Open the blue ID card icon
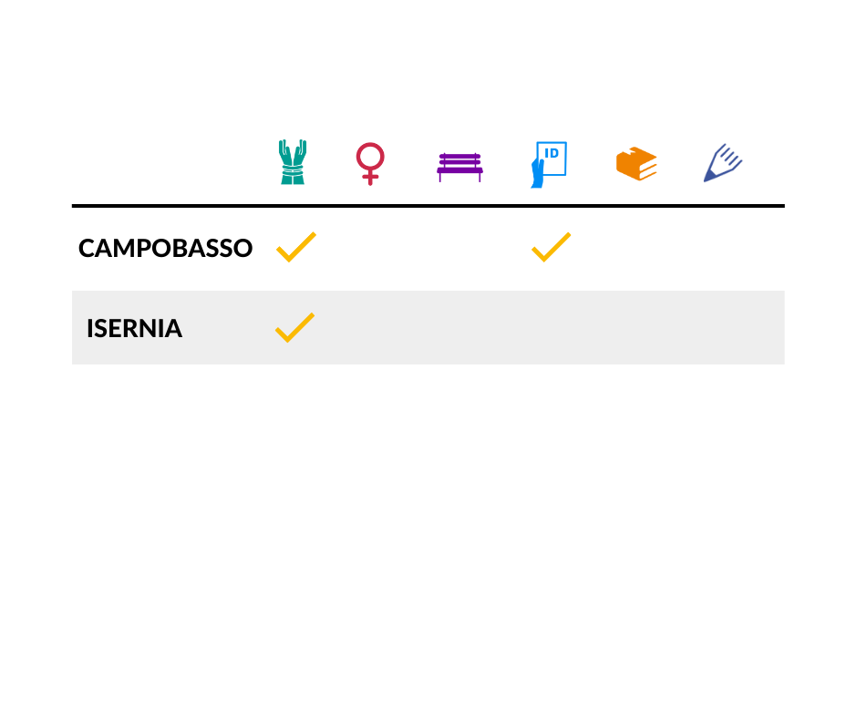Image resolution: width=857 pixels, height=718 pixels. point(549,165)
